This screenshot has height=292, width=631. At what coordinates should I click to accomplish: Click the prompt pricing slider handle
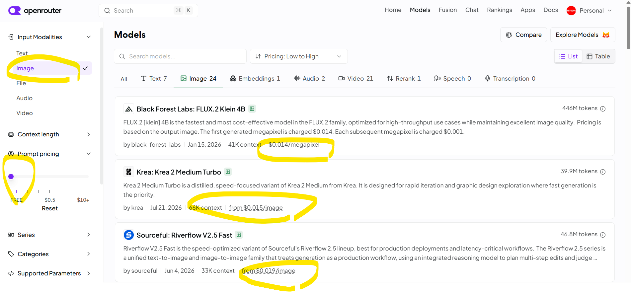11,177
